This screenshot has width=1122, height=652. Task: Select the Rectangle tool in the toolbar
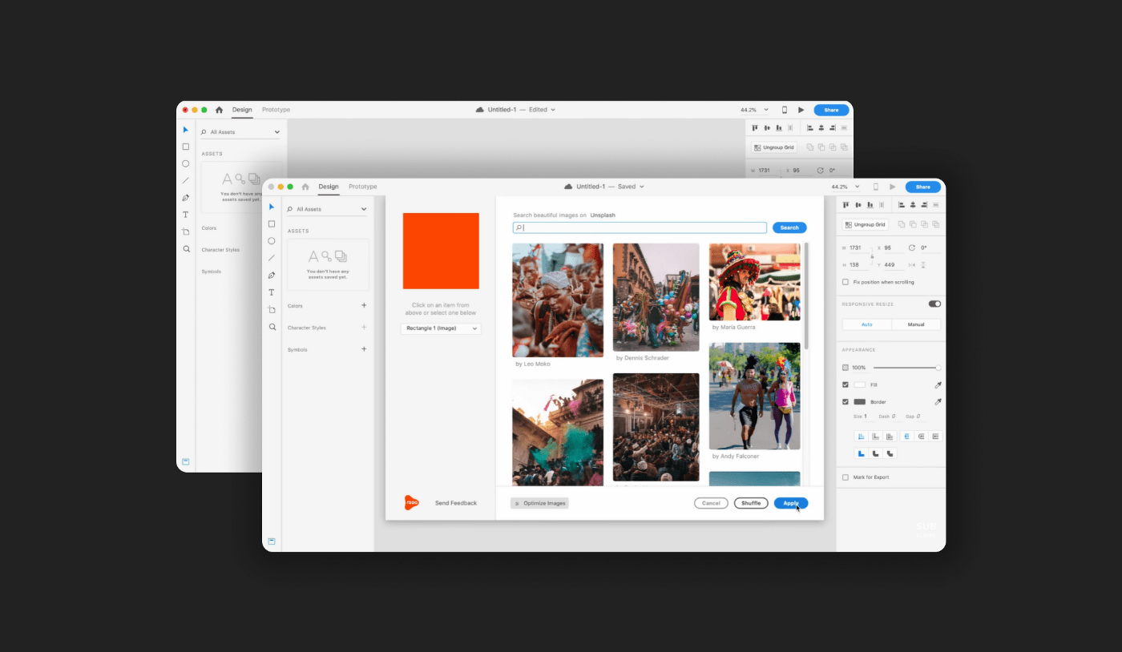[x=272, y=223]
